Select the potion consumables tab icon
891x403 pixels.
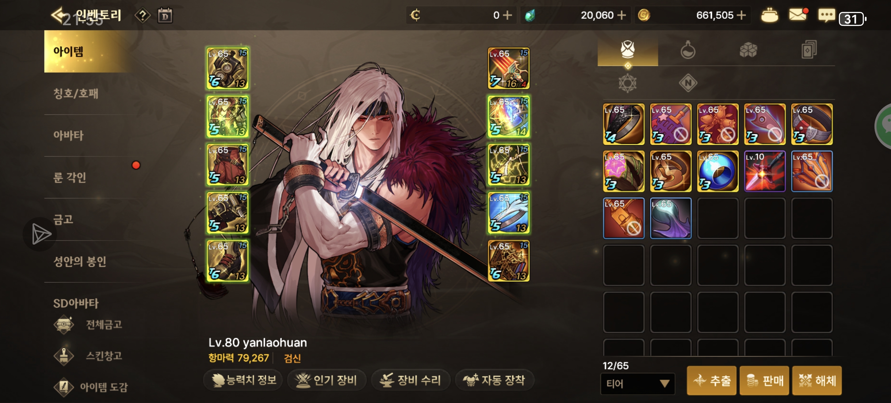coord(687,50)
